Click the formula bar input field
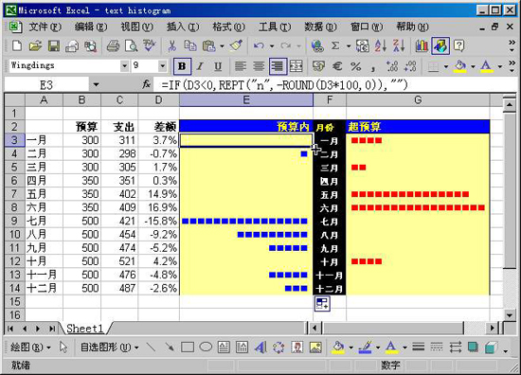The width and height of the screenshot is (521, 375). point(334,85)
